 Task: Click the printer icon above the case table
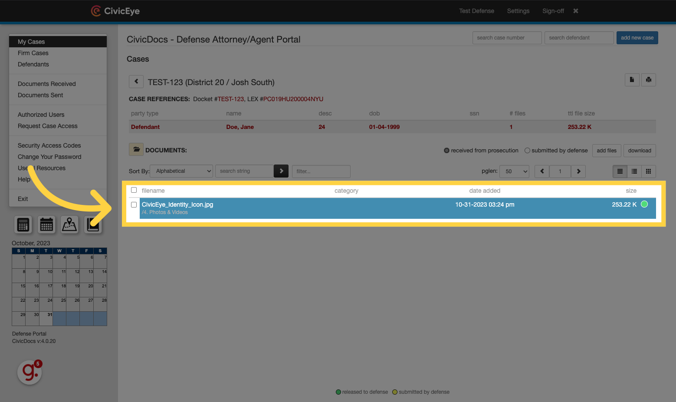(649, 80)
